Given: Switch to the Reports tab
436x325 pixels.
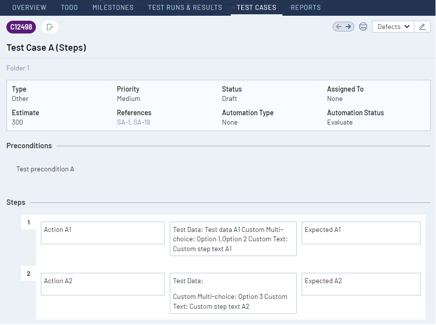Looking at the screenshot, I should coord(306,7).
